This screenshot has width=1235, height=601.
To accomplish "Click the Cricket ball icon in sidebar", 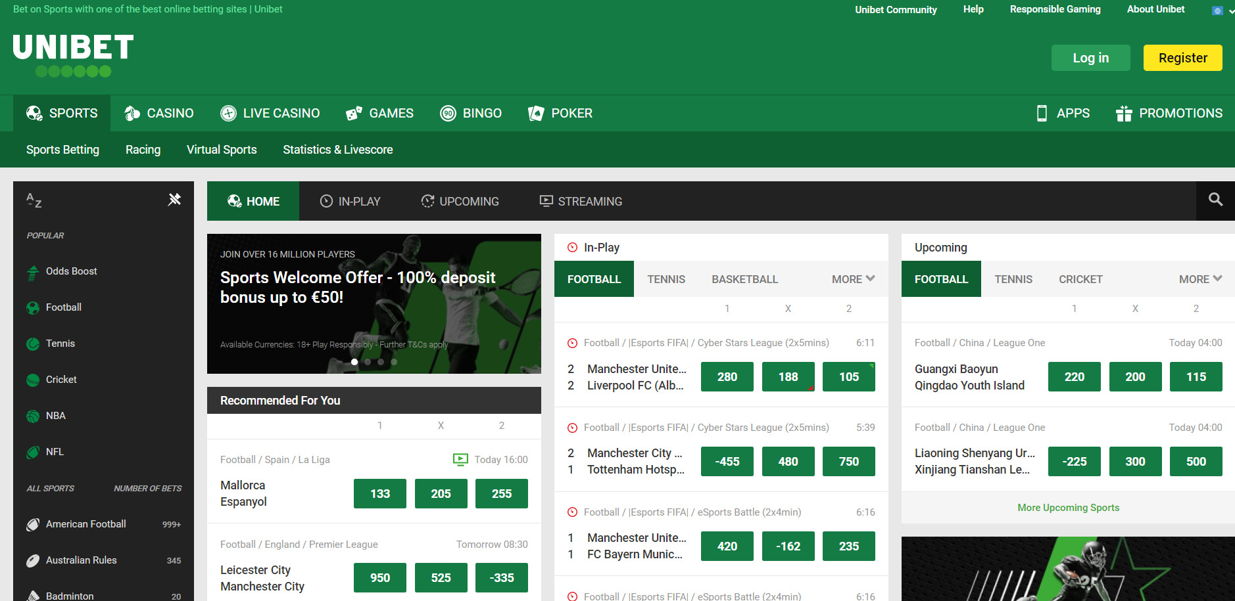I will pyautogui.click(x=33, y=380).
